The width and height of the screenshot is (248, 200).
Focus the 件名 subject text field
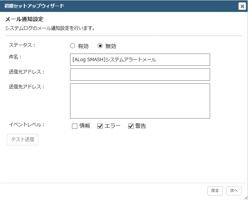click(140, 60)
